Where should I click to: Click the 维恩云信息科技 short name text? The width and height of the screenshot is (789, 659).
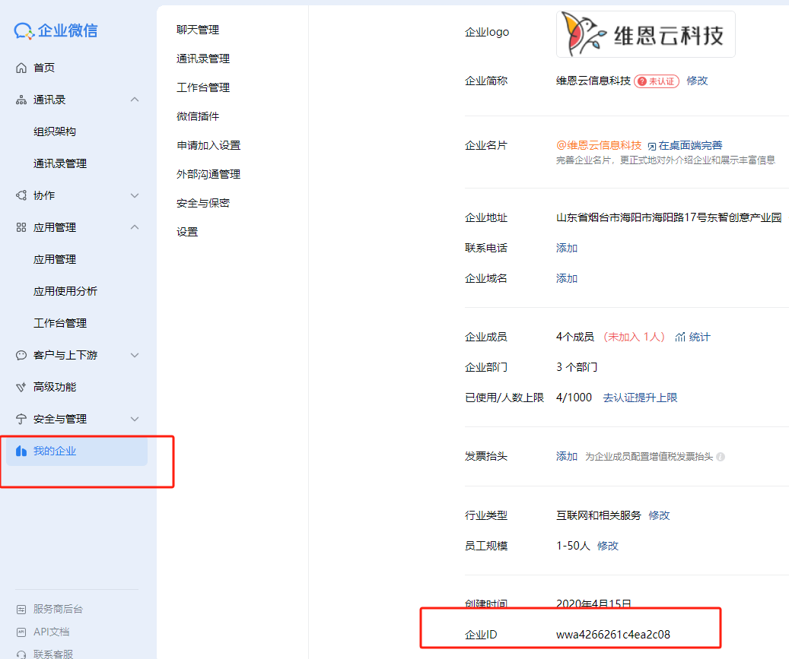click(x=593, y=81)
